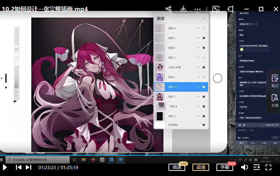Open the 文稿 AI transcript panel
This screenshot has width=280, height=176.
point(275,100)
